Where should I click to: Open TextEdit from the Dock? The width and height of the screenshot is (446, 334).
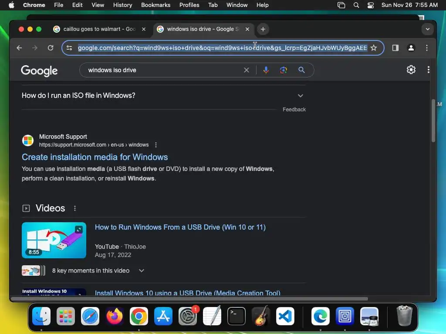pyautogui.click(x=212, y=316)
